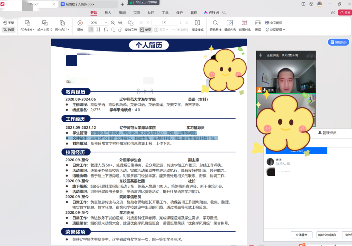Click 旋转文档 rotate document
This screenshot has height=246, width=352.
[131, 26]
